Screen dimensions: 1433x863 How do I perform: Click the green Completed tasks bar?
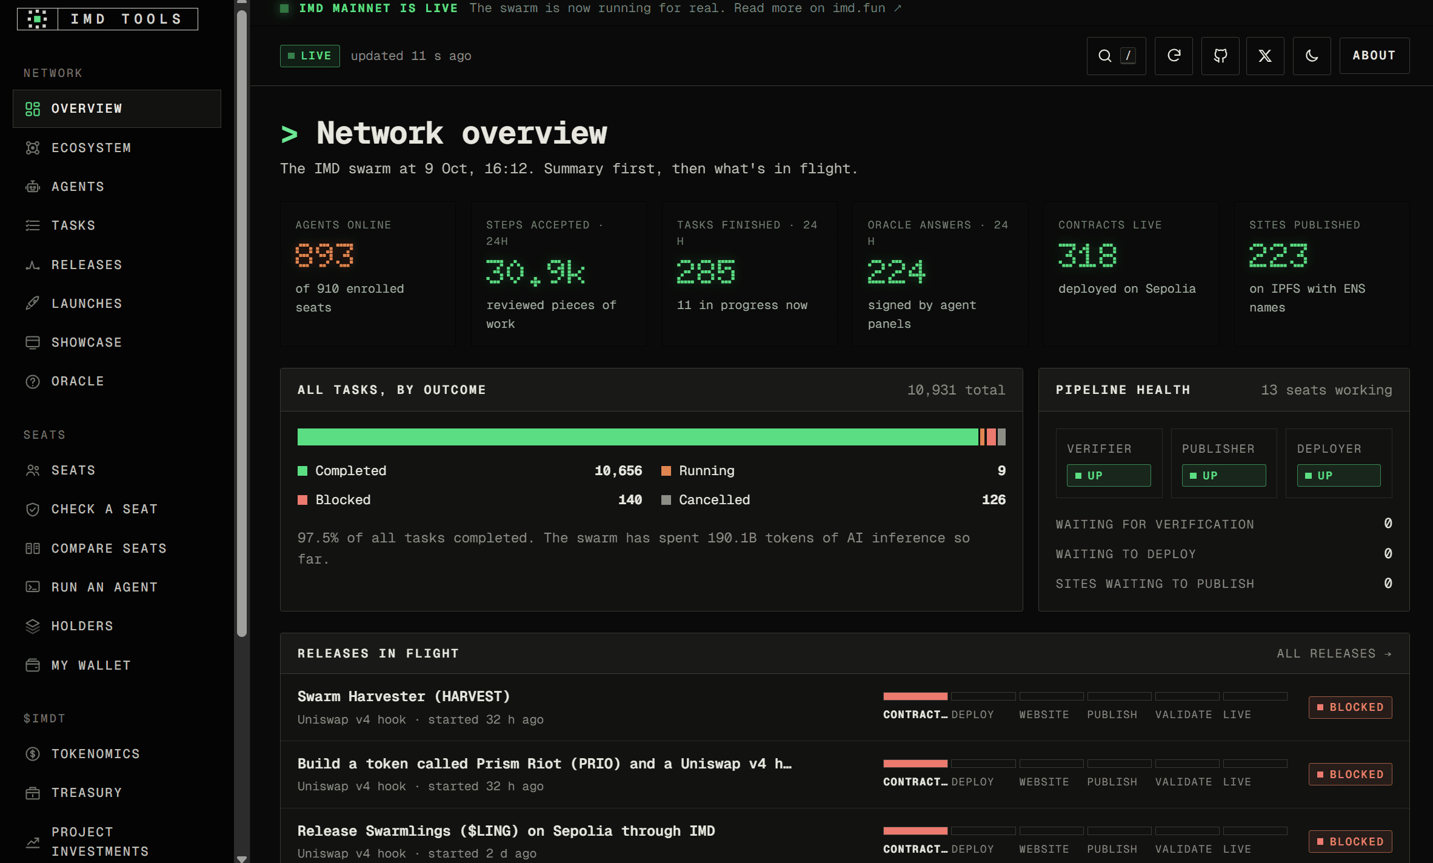tap(638, 437)
